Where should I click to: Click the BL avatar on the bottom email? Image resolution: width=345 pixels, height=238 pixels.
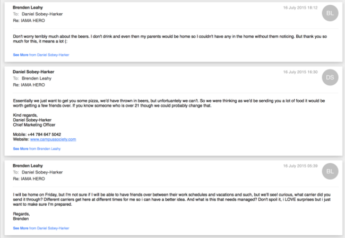(330, 171)
